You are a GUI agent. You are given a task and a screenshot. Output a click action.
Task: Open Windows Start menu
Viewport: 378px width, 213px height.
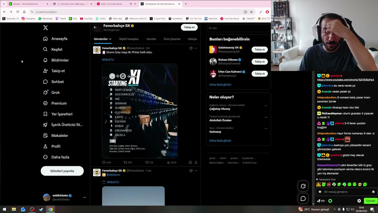click(x=4, y=209)
